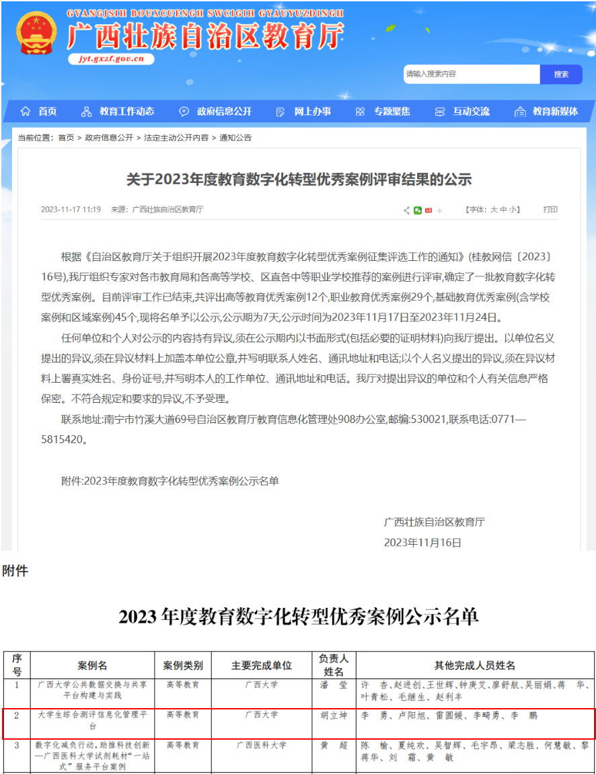Click the house icon beside 首页
Viewport: 596px width, 774px height.
point(26,112)
